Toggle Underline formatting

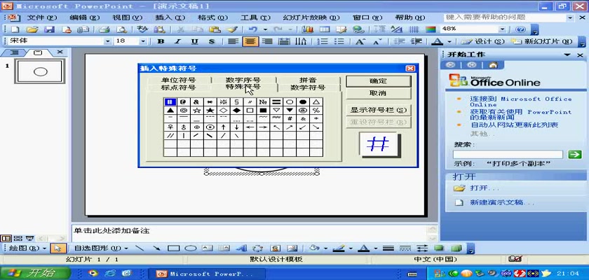(x=195, y=41)
